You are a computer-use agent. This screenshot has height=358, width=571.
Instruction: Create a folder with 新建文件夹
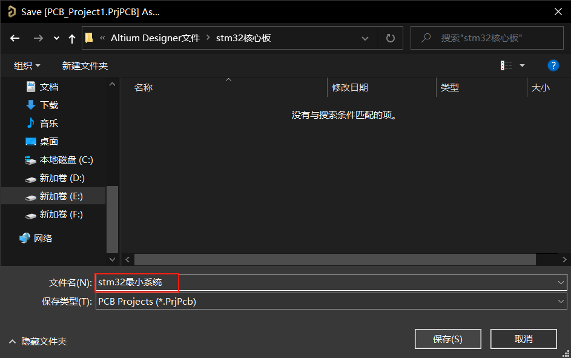85,65
